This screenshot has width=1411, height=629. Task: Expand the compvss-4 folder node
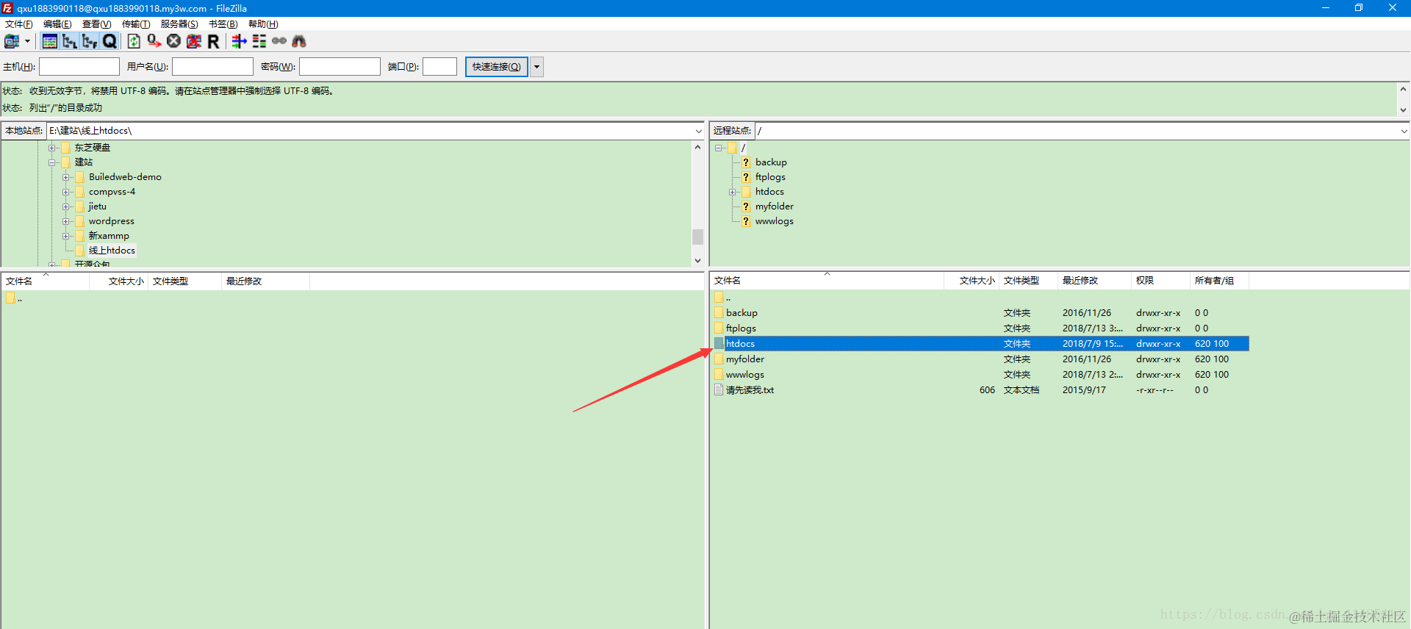pos(66,192)
